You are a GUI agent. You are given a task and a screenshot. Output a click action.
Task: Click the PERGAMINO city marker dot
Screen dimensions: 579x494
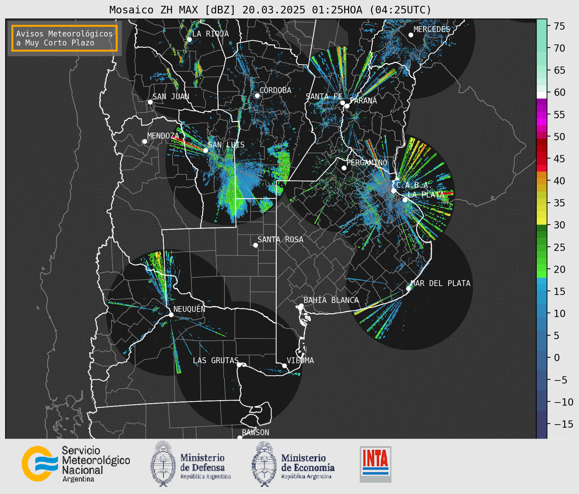point(344,168)
